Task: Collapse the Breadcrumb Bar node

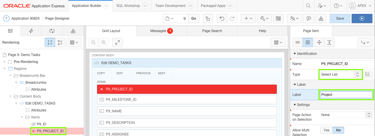Action: [10, 76]
